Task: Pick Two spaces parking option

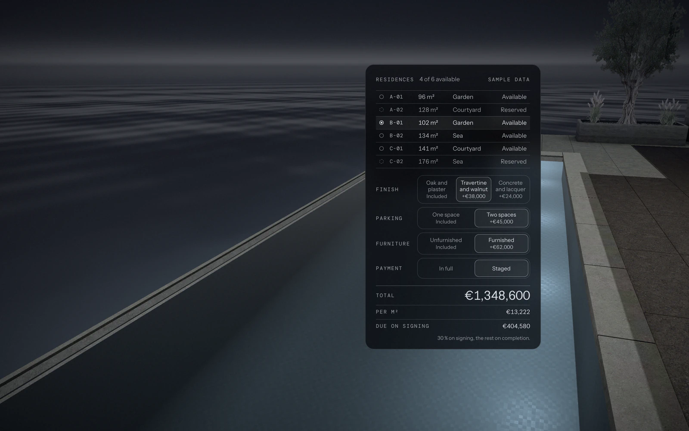Action: 501,218
